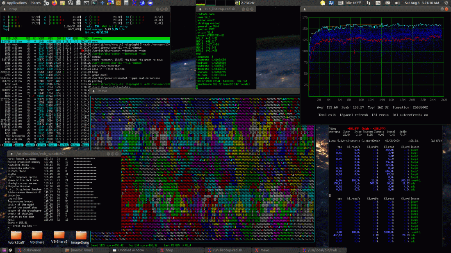Image resolution: width=451 pixels, height=253 pixels.
Task: Open the weather applet sun icon
Action: pos(323,3)
